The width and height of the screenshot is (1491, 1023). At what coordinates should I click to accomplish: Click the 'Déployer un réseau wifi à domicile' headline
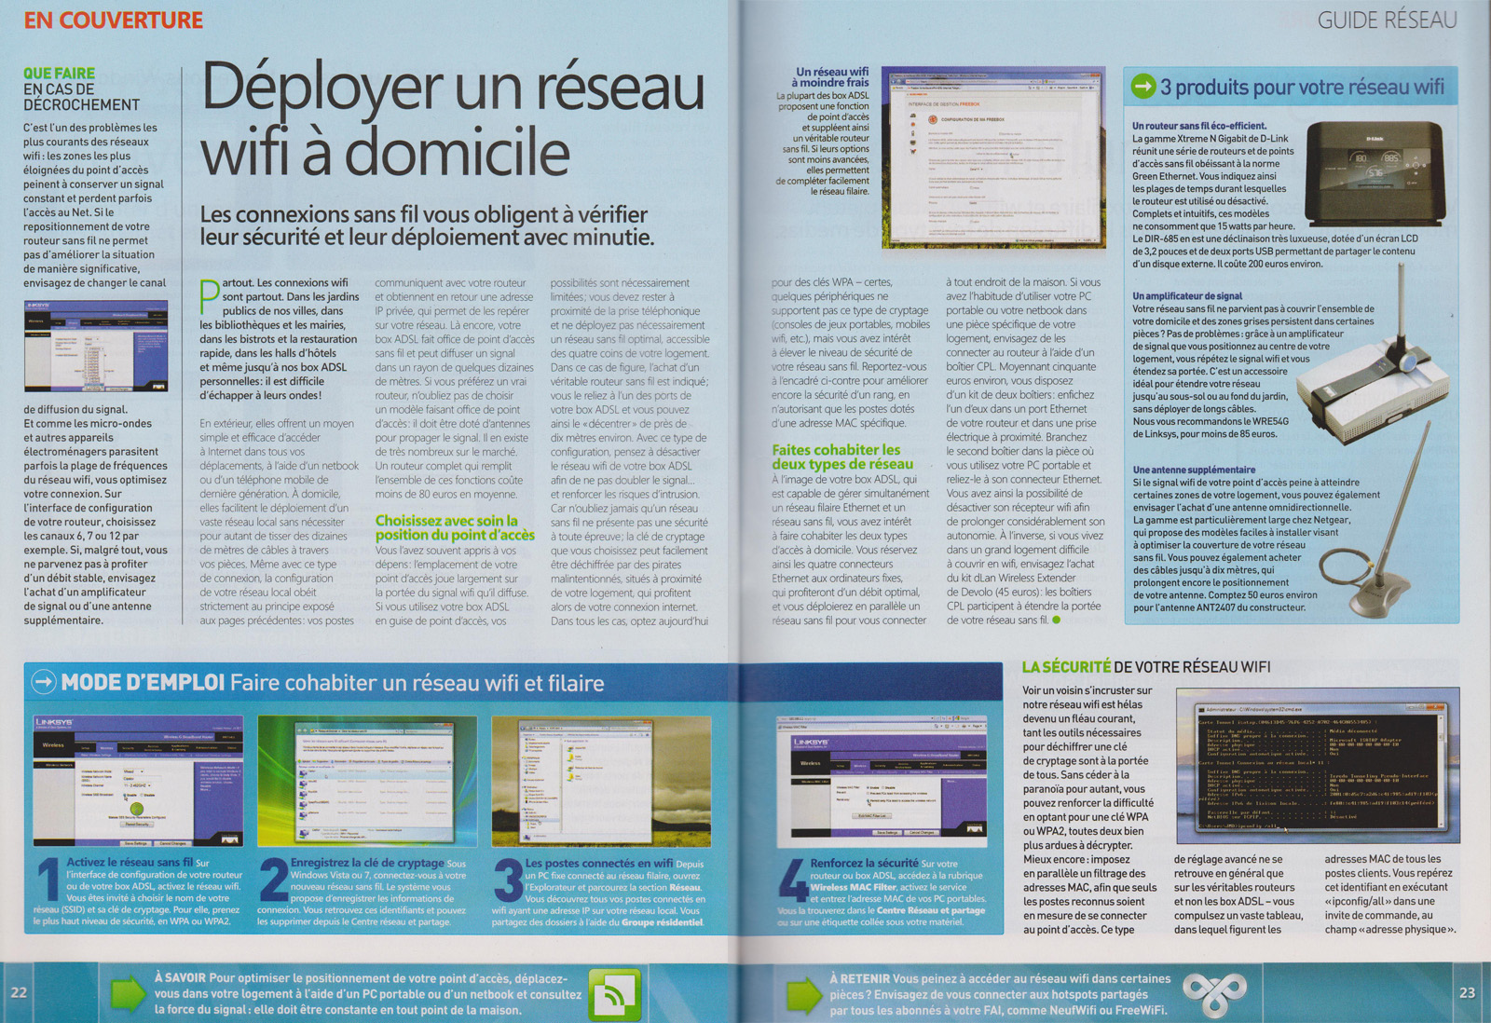[x=452, y=119]
